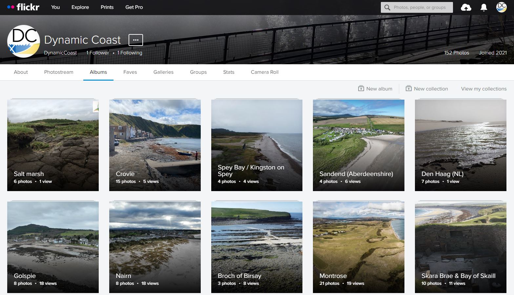Show the 1 Follower list

point(98,53)
